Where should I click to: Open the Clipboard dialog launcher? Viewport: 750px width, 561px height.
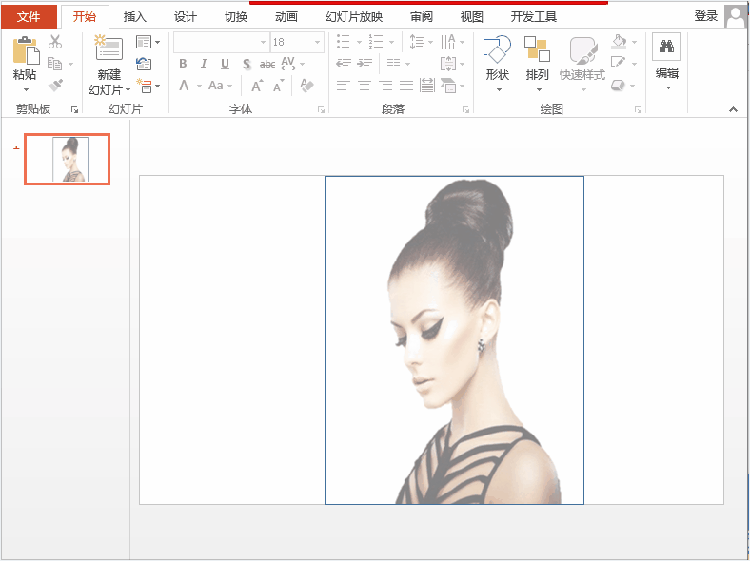74,110
